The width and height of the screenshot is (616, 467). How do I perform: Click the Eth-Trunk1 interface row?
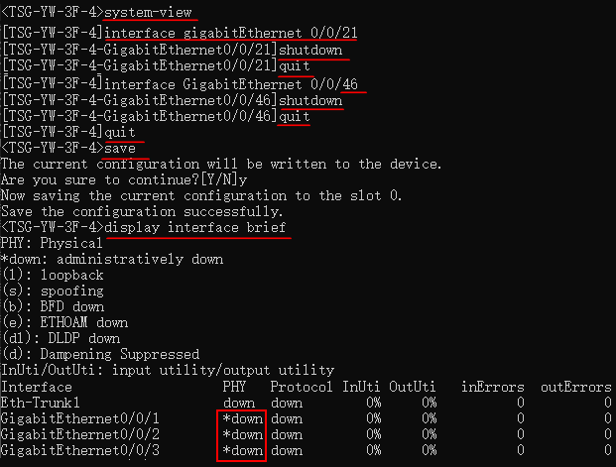point(307,403)
